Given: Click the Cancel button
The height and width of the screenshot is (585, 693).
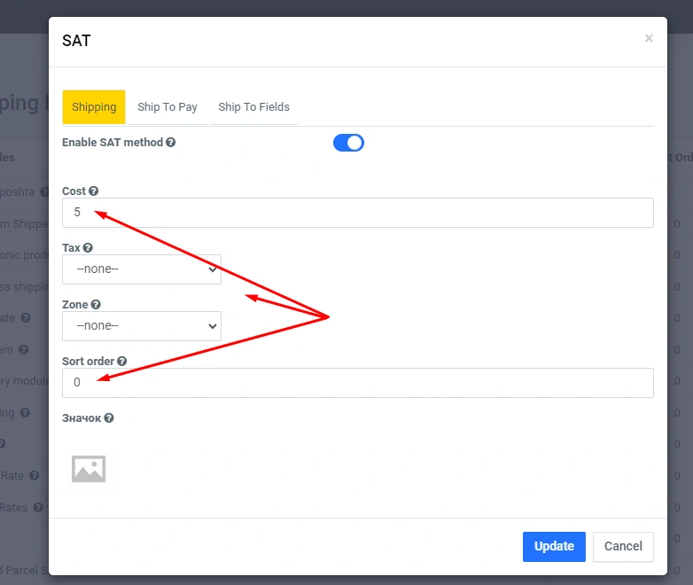Looking at the screenshot, I should [623, 547].
